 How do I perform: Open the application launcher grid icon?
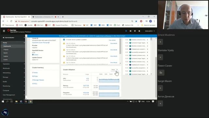[131, 31]
